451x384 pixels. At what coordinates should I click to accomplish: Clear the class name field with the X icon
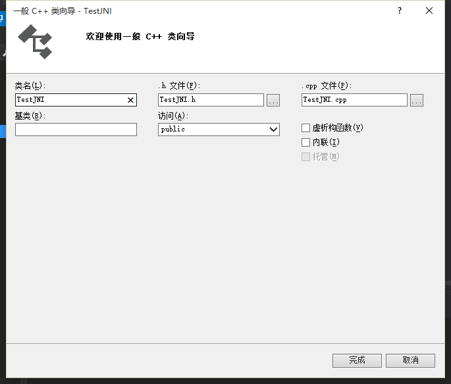(130, 100)
